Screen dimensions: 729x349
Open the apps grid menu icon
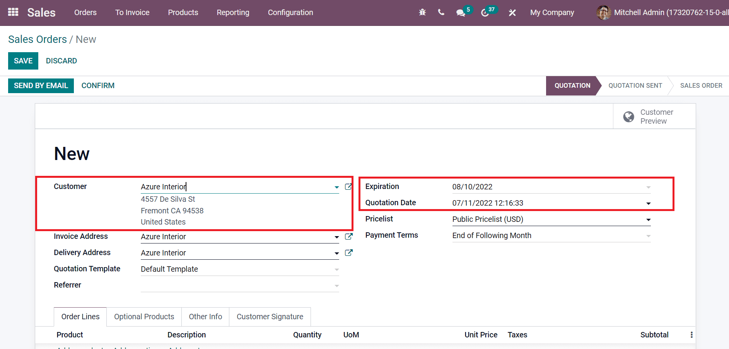coord(13,12)
